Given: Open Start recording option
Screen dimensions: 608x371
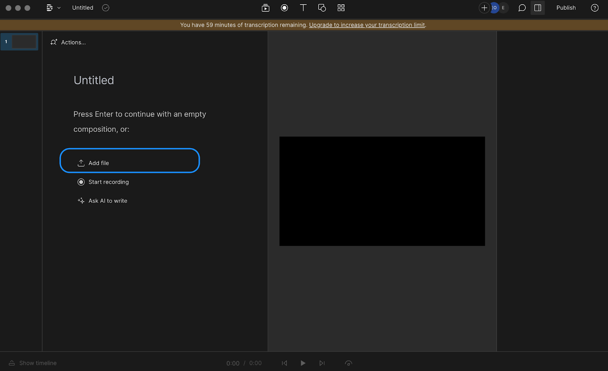Looking at the screenshot, I should click(x=103, y=182).
